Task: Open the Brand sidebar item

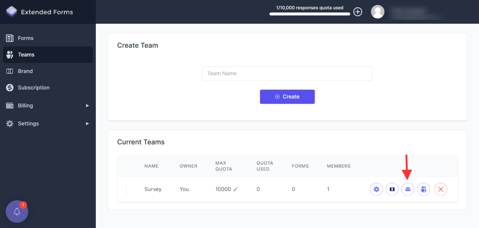Action: (48, 71)
